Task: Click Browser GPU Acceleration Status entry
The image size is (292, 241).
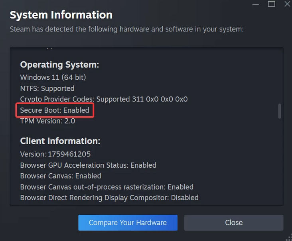Action: (x=88, y=165)
